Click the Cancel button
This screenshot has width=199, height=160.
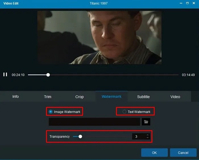pyautogui.click(x=183, y=153)
